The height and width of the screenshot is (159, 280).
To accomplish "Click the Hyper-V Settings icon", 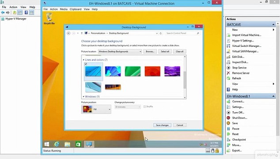I will (228, 41).
